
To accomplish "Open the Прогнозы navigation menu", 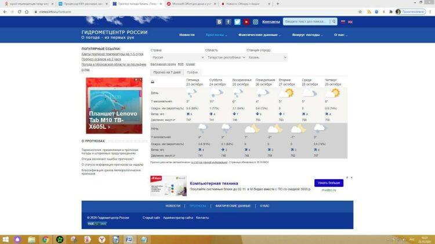I will pos(216,35).
